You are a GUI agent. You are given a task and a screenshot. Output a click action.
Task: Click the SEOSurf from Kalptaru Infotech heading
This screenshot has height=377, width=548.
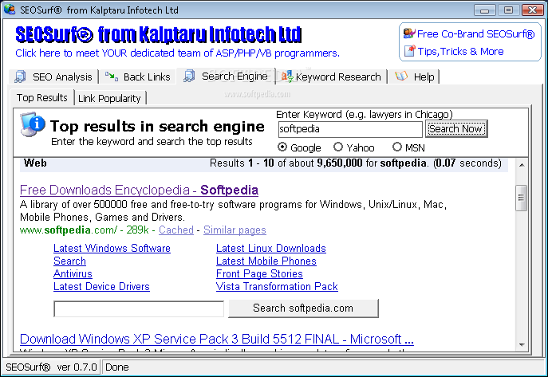tap(158, 34)
